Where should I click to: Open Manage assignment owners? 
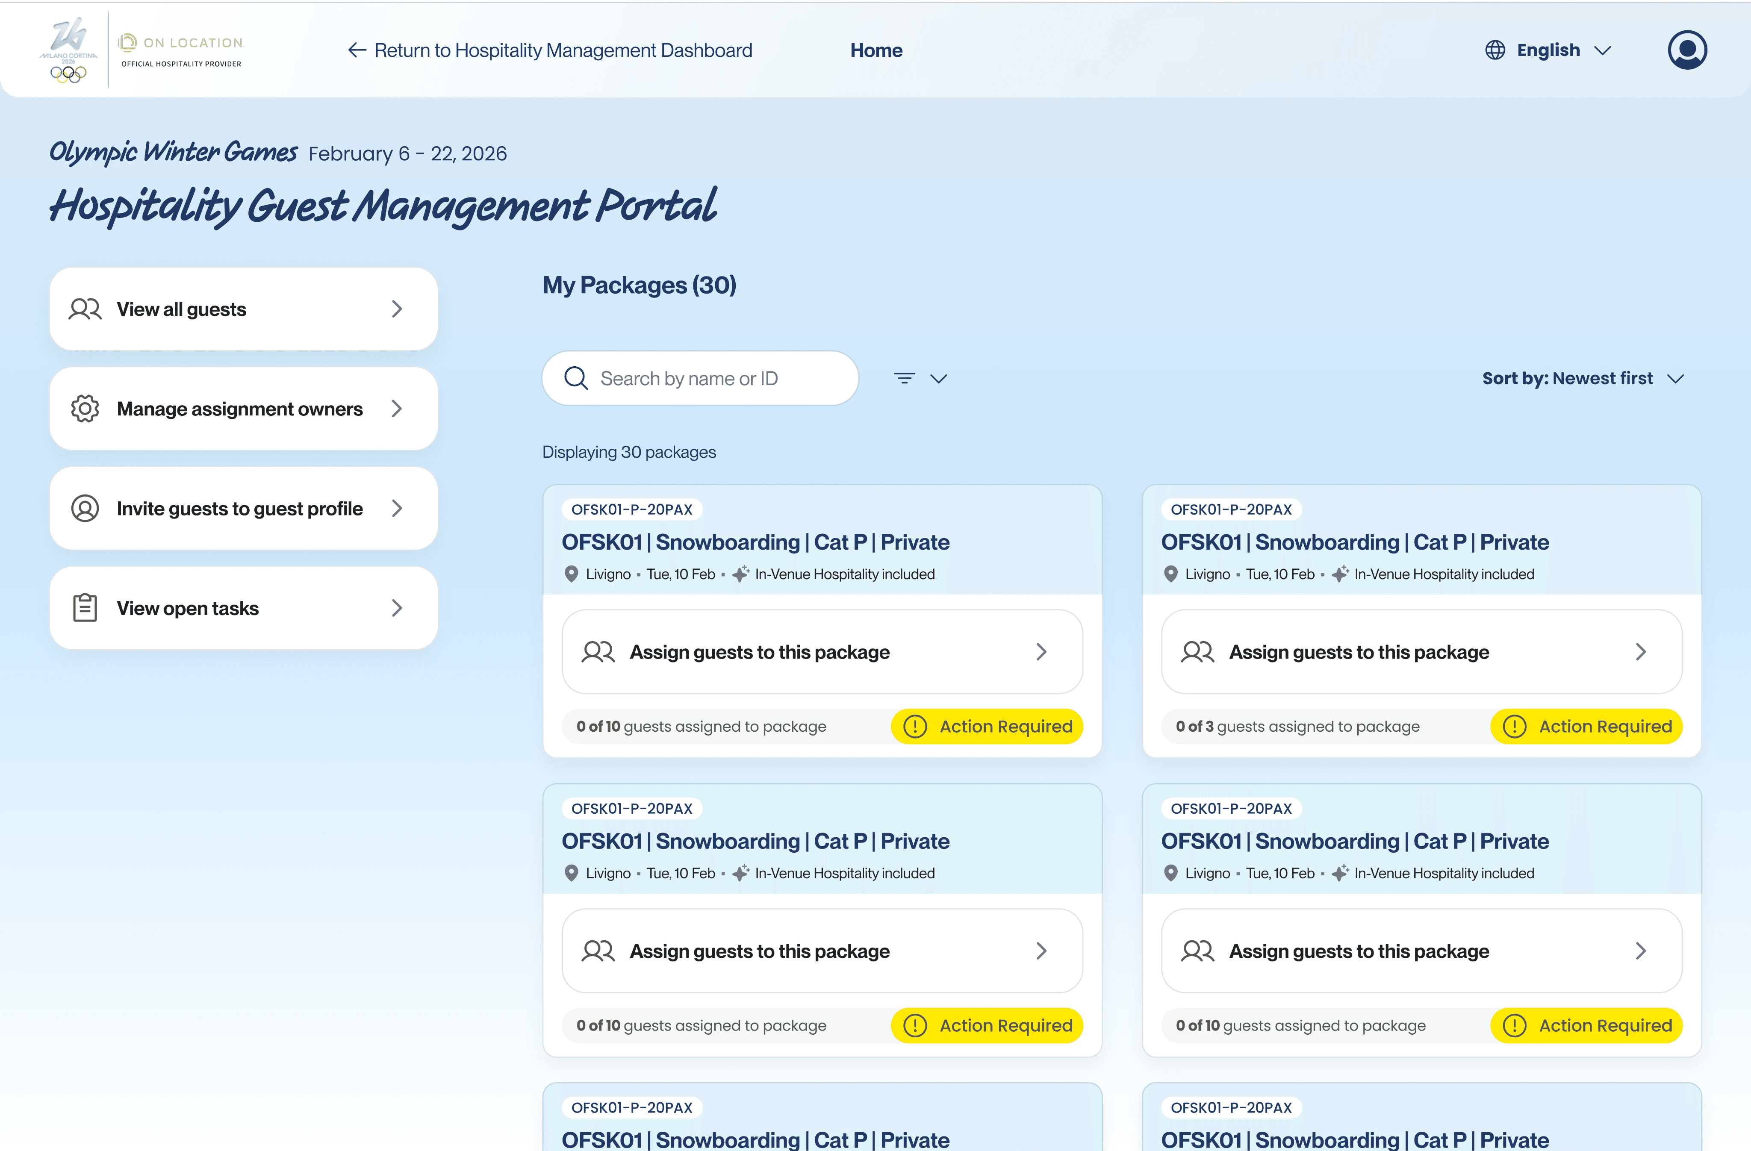[244, 408]
